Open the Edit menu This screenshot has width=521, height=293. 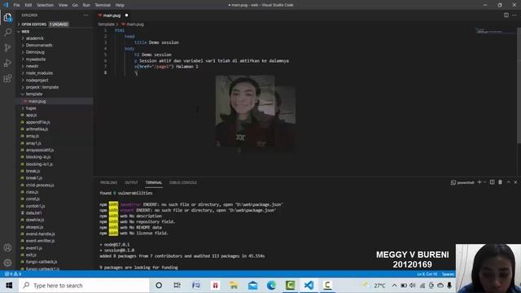[28, 5]
